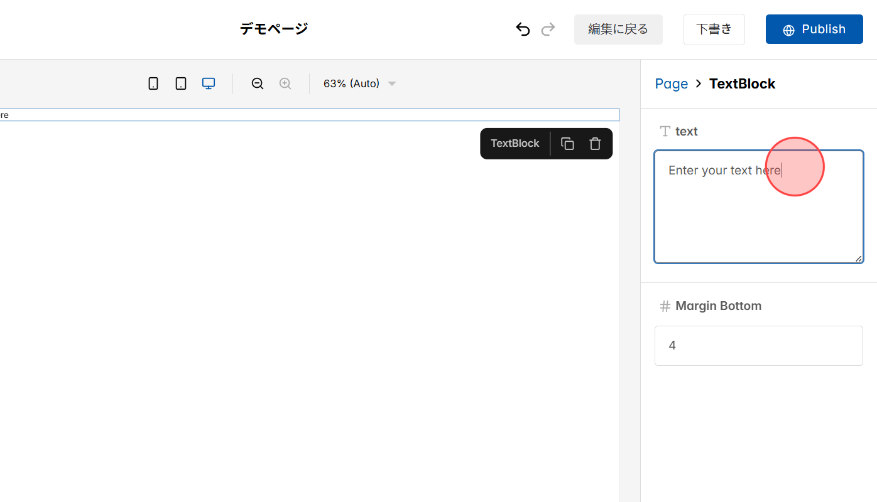Screen dimensions: 877x502
Task: Select the TextBlock label in floating toolbar
Action: point(515,144)
